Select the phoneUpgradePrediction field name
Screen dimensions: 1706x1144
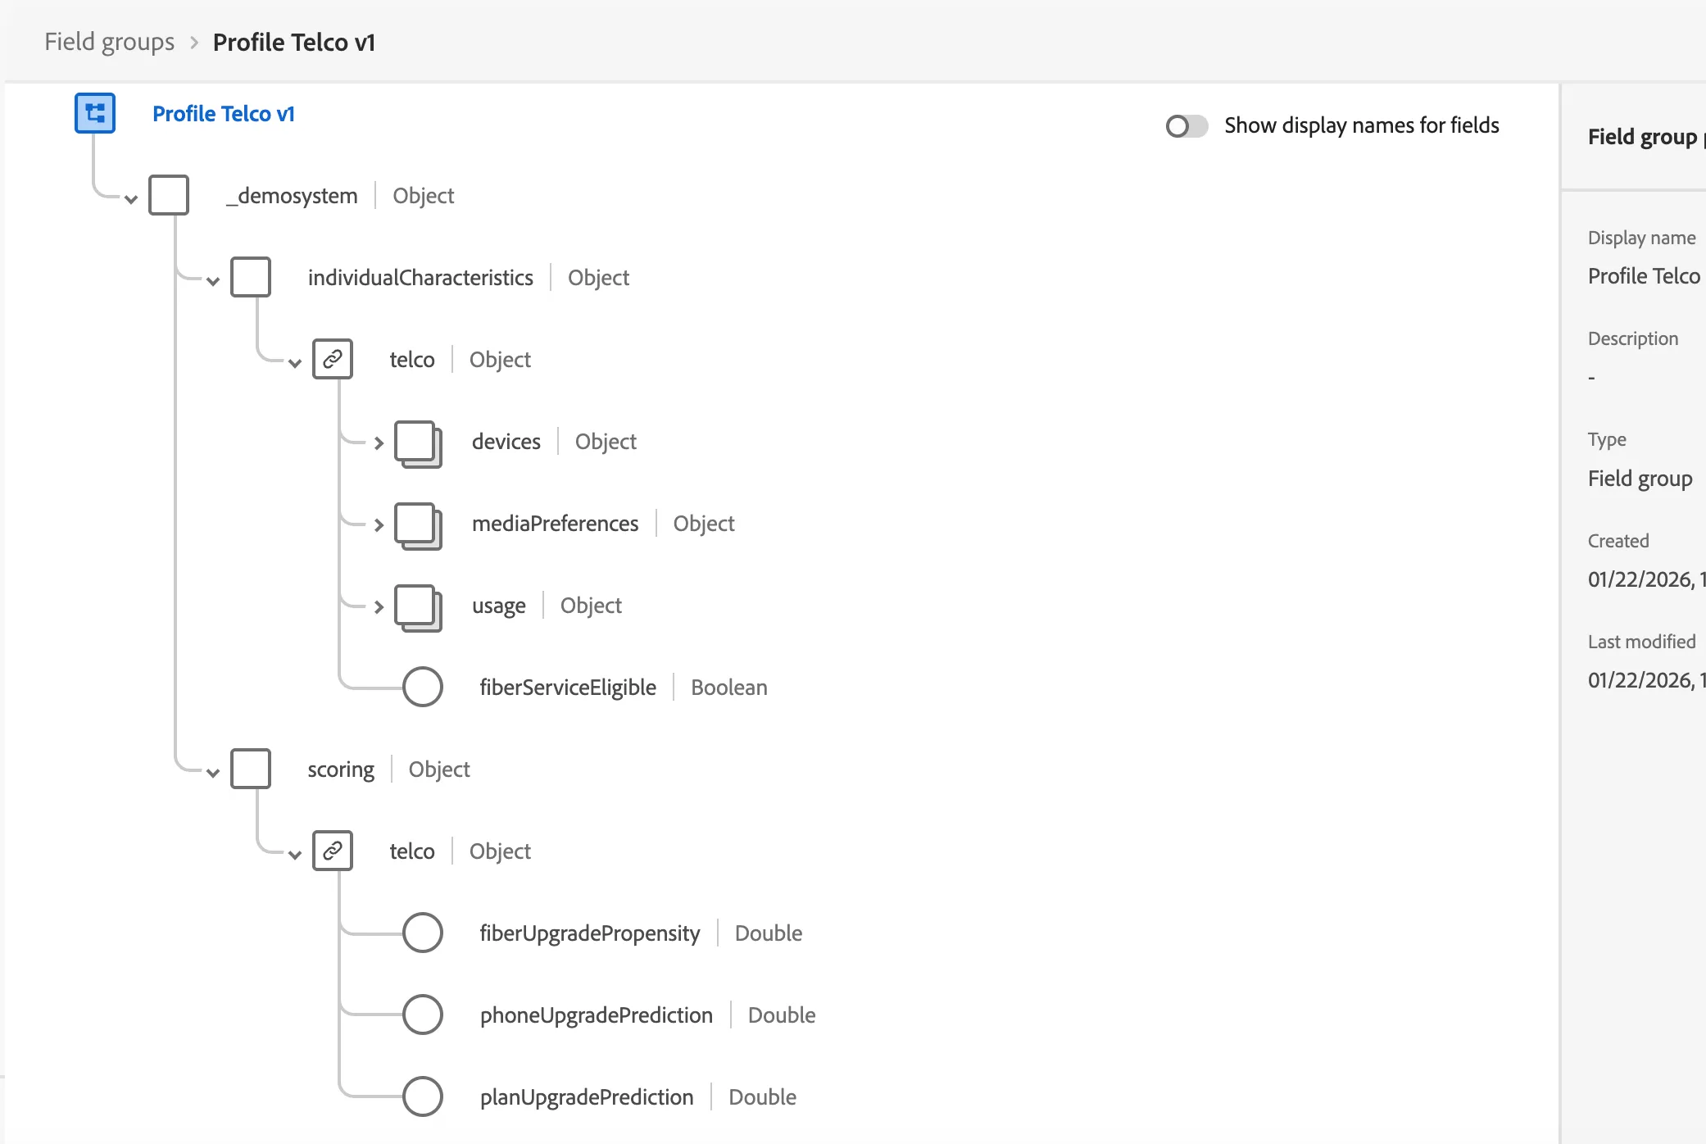(597, 1015)
